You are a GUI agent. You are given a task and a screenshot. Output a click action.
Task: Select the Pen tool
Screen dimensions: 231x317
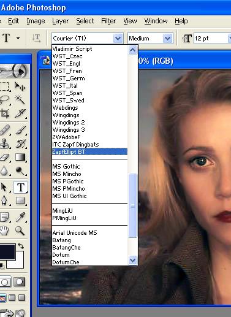point(4,201)
